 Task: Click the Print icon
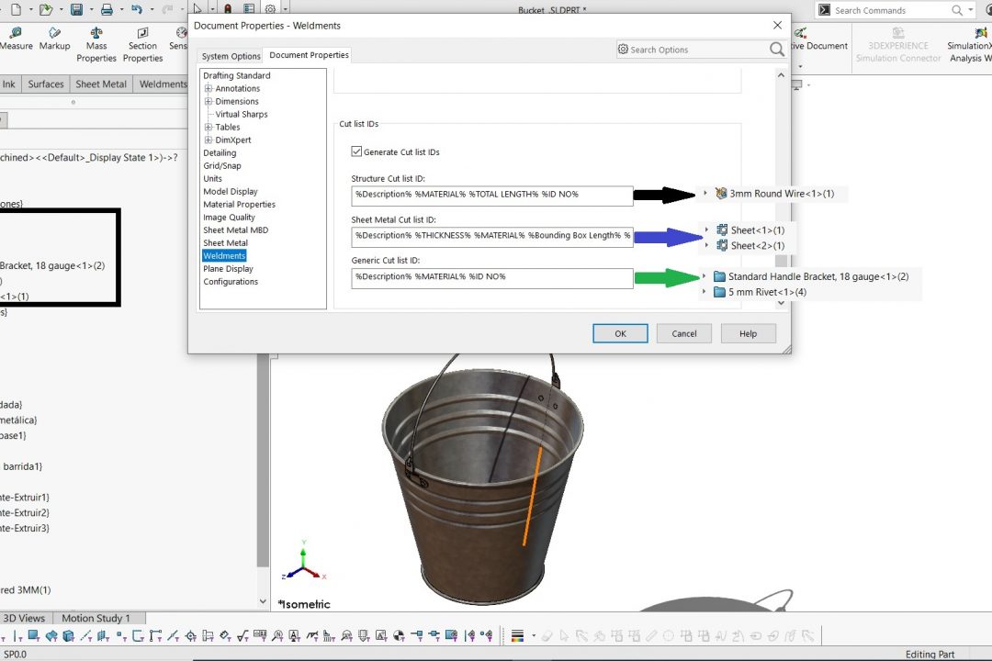coord(107,9)
